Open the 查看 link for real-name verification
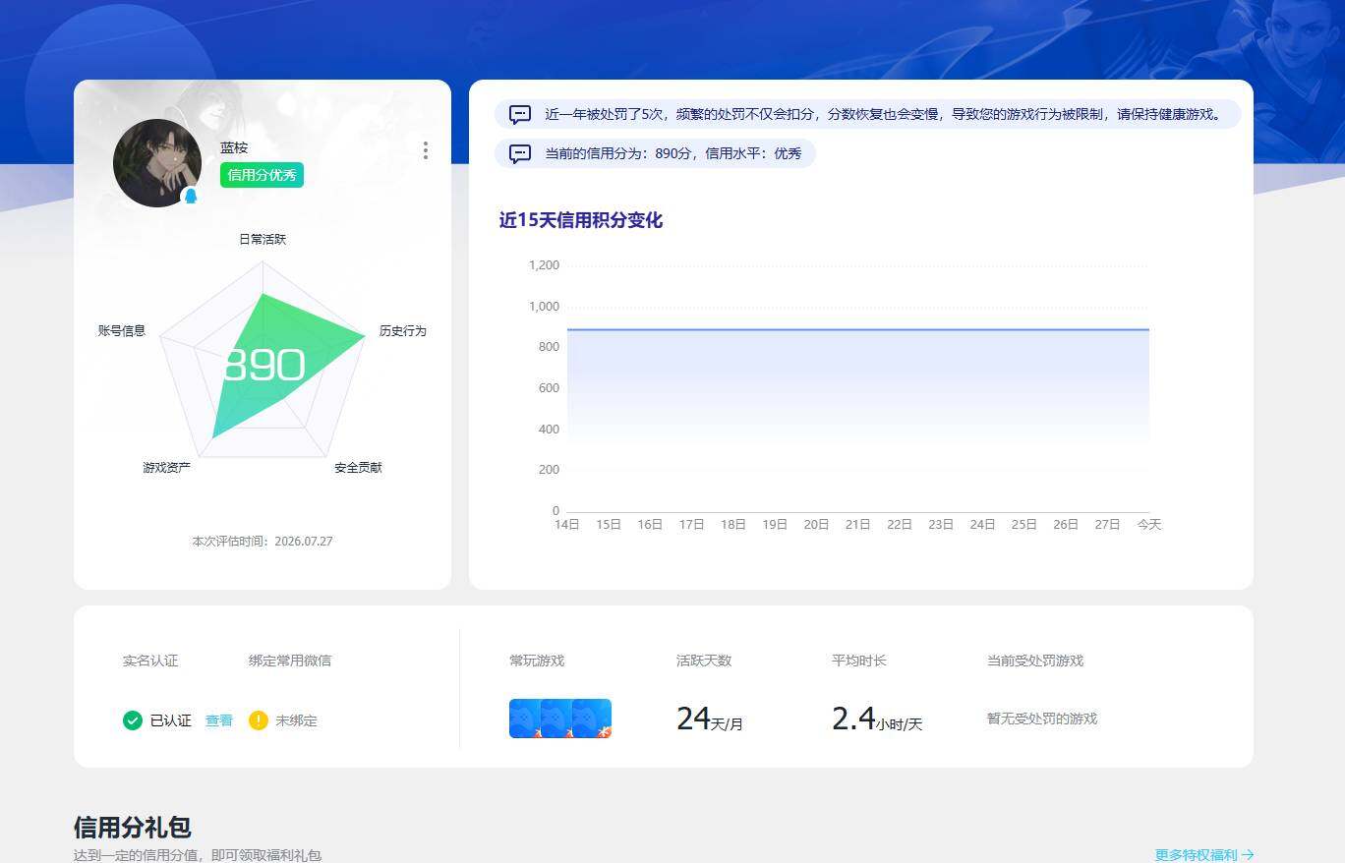The width and height of the screenshot is (1345, 863). (x=219, y=720)
